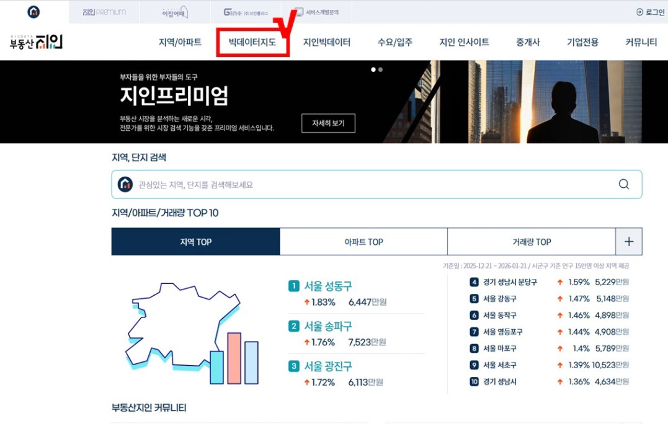Open the 중개사 menu
668x424 pixels.
(x=528, y=42)
